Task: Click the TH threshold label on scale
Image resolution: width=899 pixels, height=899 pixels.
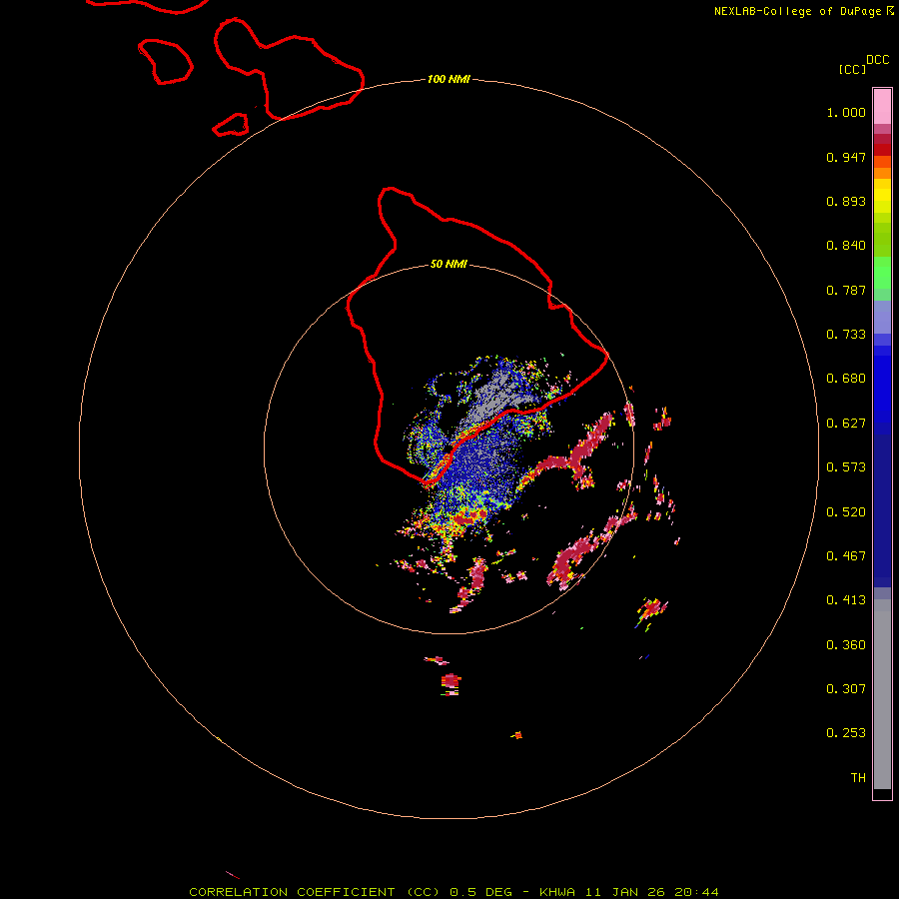Action: tap(858, 778)
